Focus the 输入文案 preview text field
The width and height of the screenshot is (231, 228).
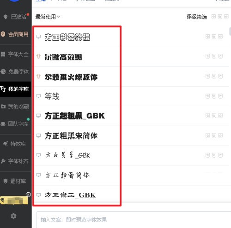tap(134, 220)
